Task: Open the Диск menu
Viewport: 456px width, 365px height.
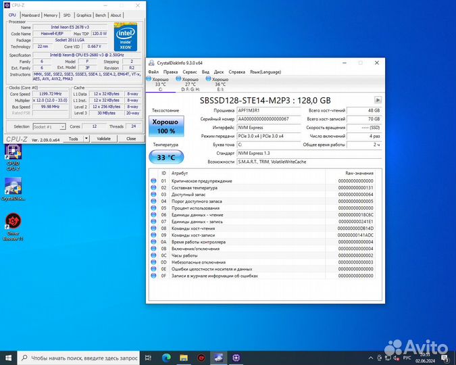Action: click(219, 72)
